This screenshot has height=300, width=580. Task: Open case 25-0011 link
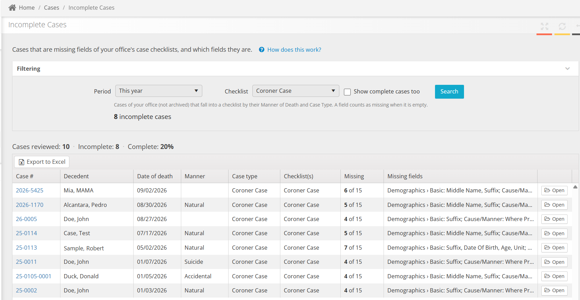tap(26, 262)
